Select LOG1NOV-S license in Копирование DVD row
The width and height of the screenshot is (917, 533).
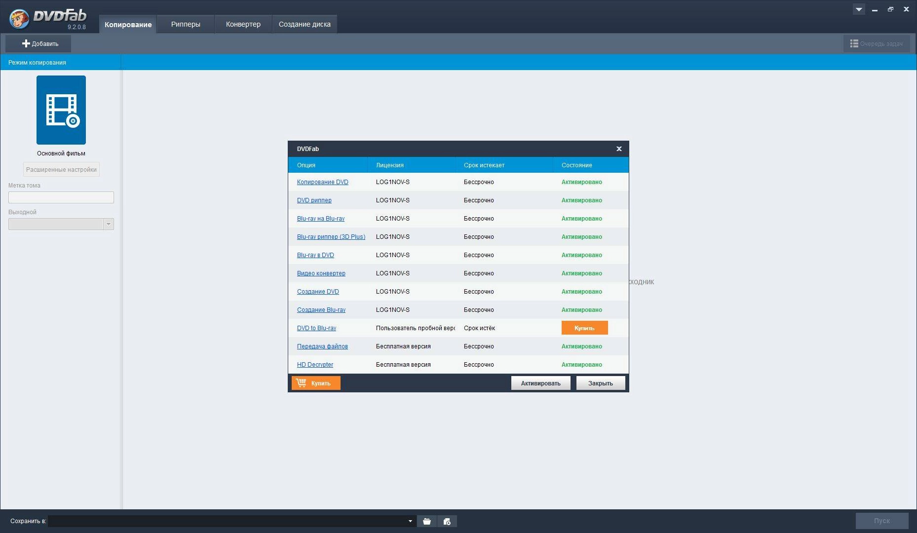pos(393,182)
